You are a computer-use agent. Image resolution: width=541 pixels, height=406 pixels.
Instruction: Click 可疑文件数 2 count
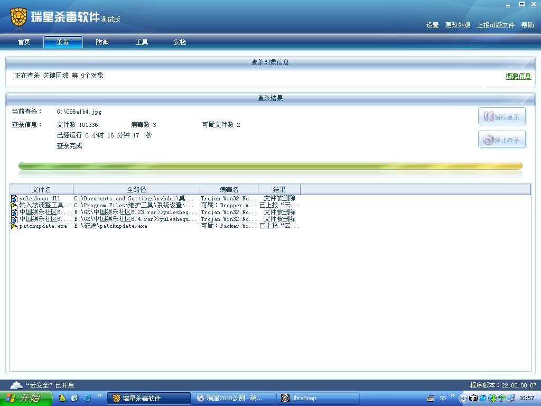click(221, 125)
